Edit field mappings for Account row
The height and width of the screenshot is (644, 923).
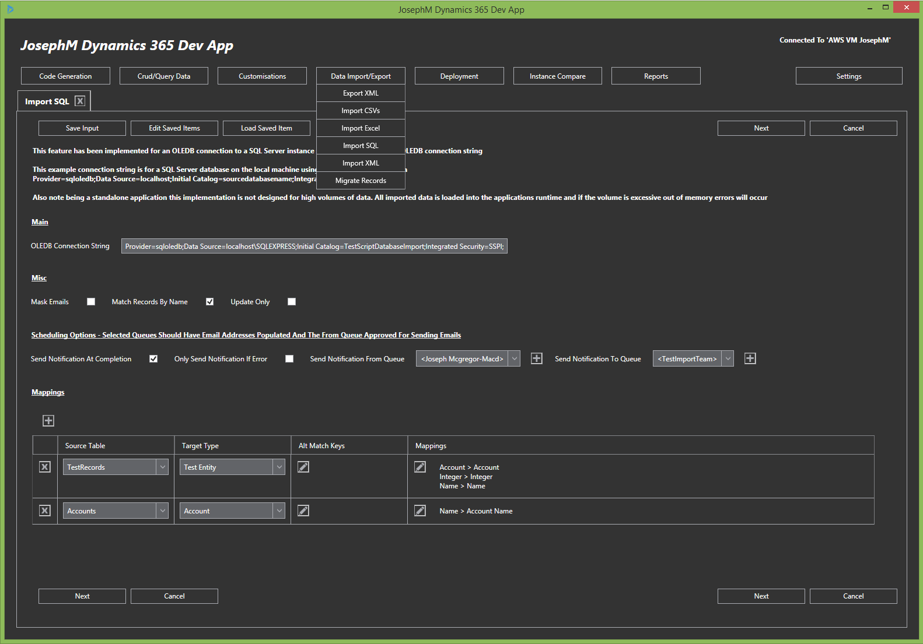[x=420, y=511]
